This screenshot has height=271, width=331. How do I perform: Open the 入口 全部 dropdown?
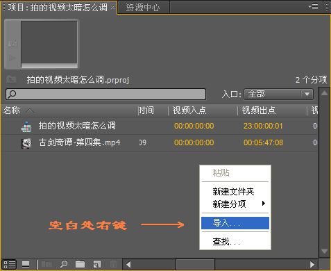(278, 94)
